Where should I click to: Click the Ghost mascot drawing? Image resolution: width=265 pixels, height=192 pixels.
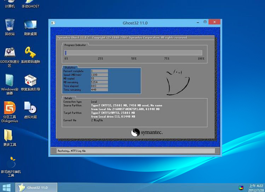(178, 82)
